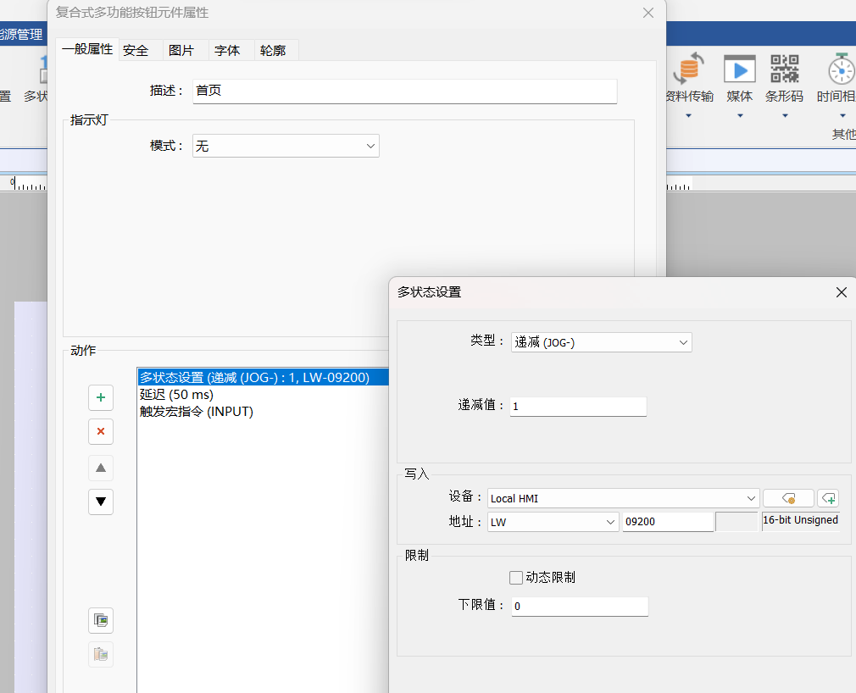Click the 描述 field containing 首页
The width and height of the screenshot is (856, 693).
[x=404, y=91]
